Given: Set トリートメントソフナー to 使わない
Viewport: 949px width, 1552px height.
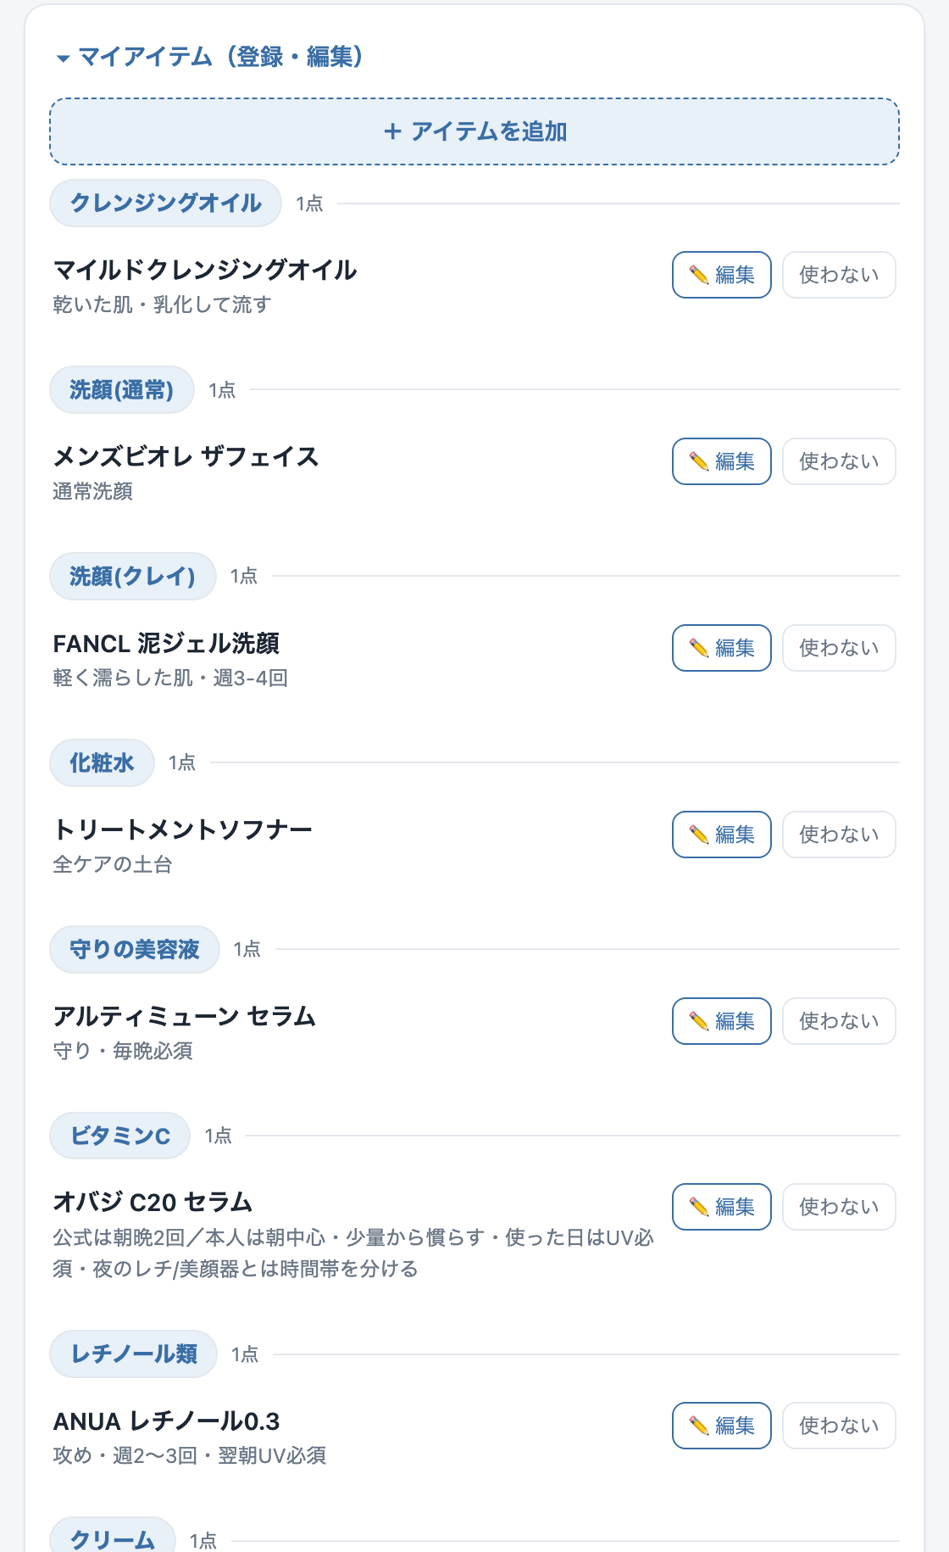Looking at the screenshot, I should click(x=839, y=835).
